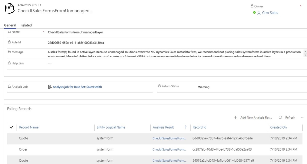The height and width of the screenshot is (164, 307).
Task: Click the lock icon beside Return Status
Action: pyautogui.click(x=159, y=86)
